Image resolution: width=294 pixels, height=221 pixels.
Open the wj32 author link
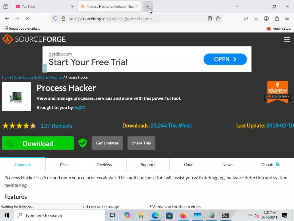click(x=80, y=108)
